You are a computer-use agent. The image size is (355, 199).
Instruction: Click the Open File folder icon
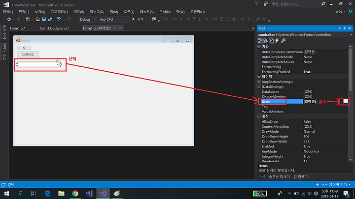(37, 19)
